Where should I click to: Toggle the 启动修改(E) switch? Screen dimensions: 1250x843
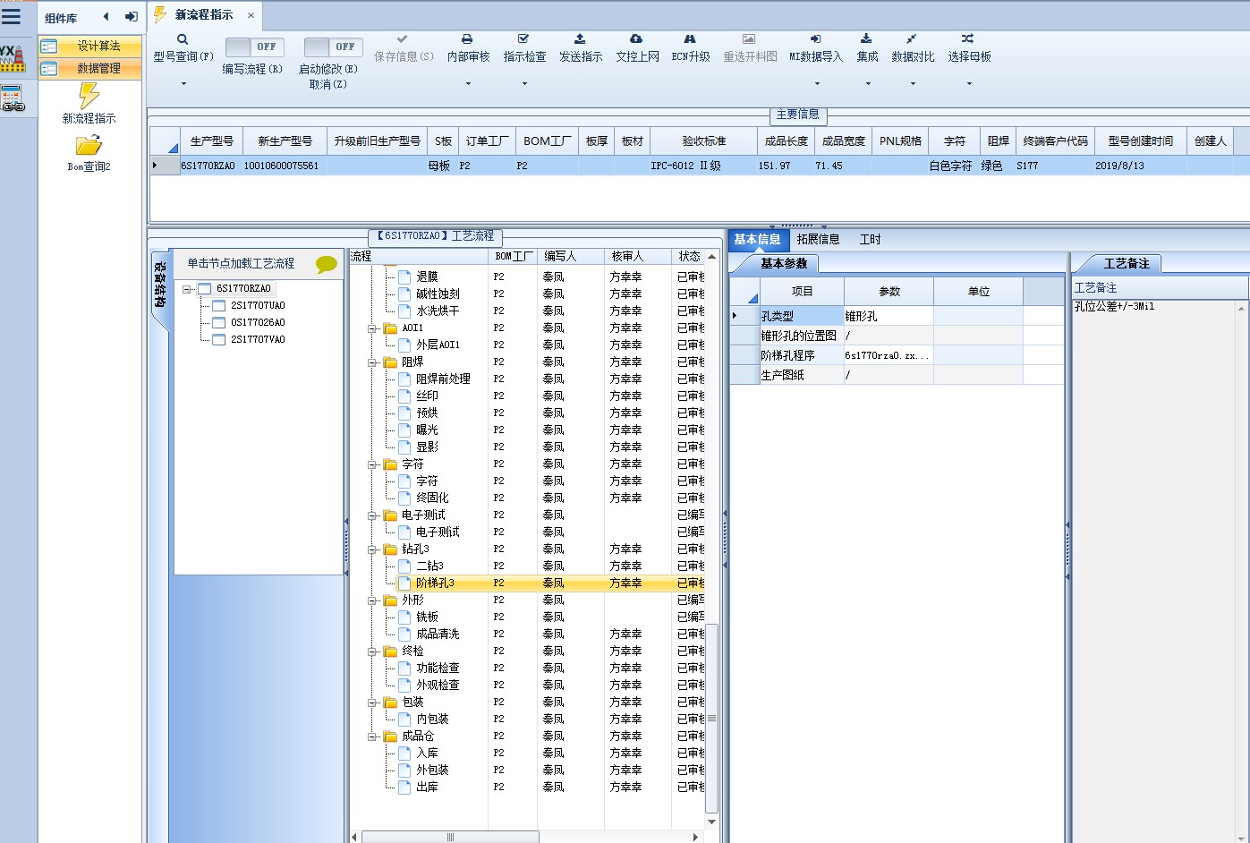tap(333, 47)
